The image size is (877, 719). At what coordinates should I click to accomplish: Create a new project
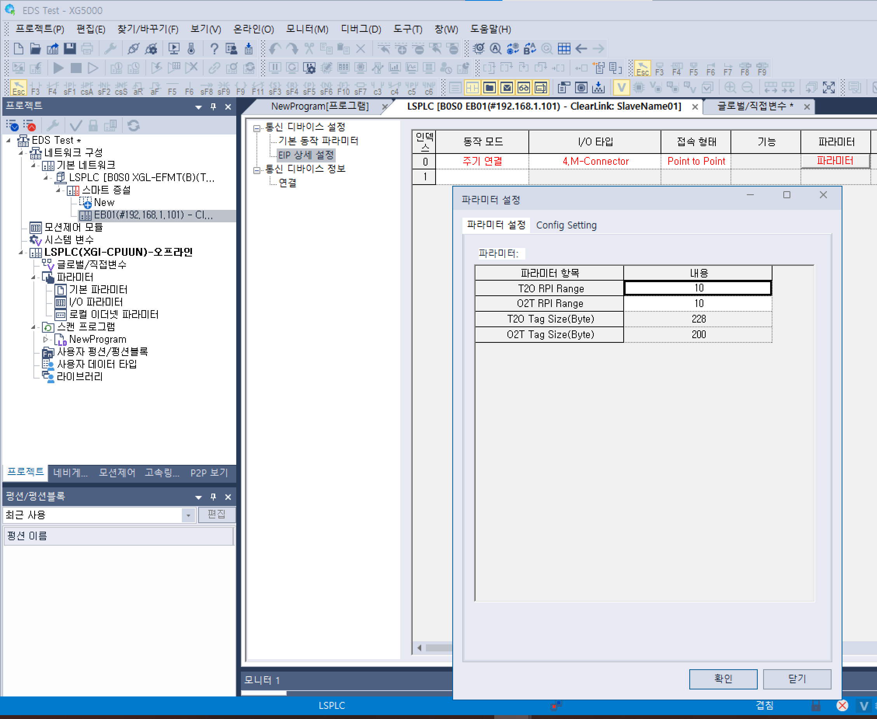tap(18, 49)
